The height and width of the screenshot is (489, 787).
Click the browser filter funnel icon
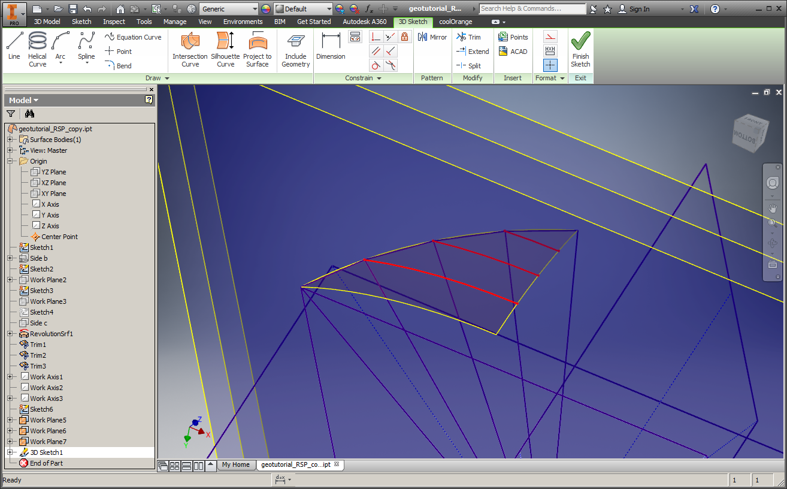coord(11,113)
